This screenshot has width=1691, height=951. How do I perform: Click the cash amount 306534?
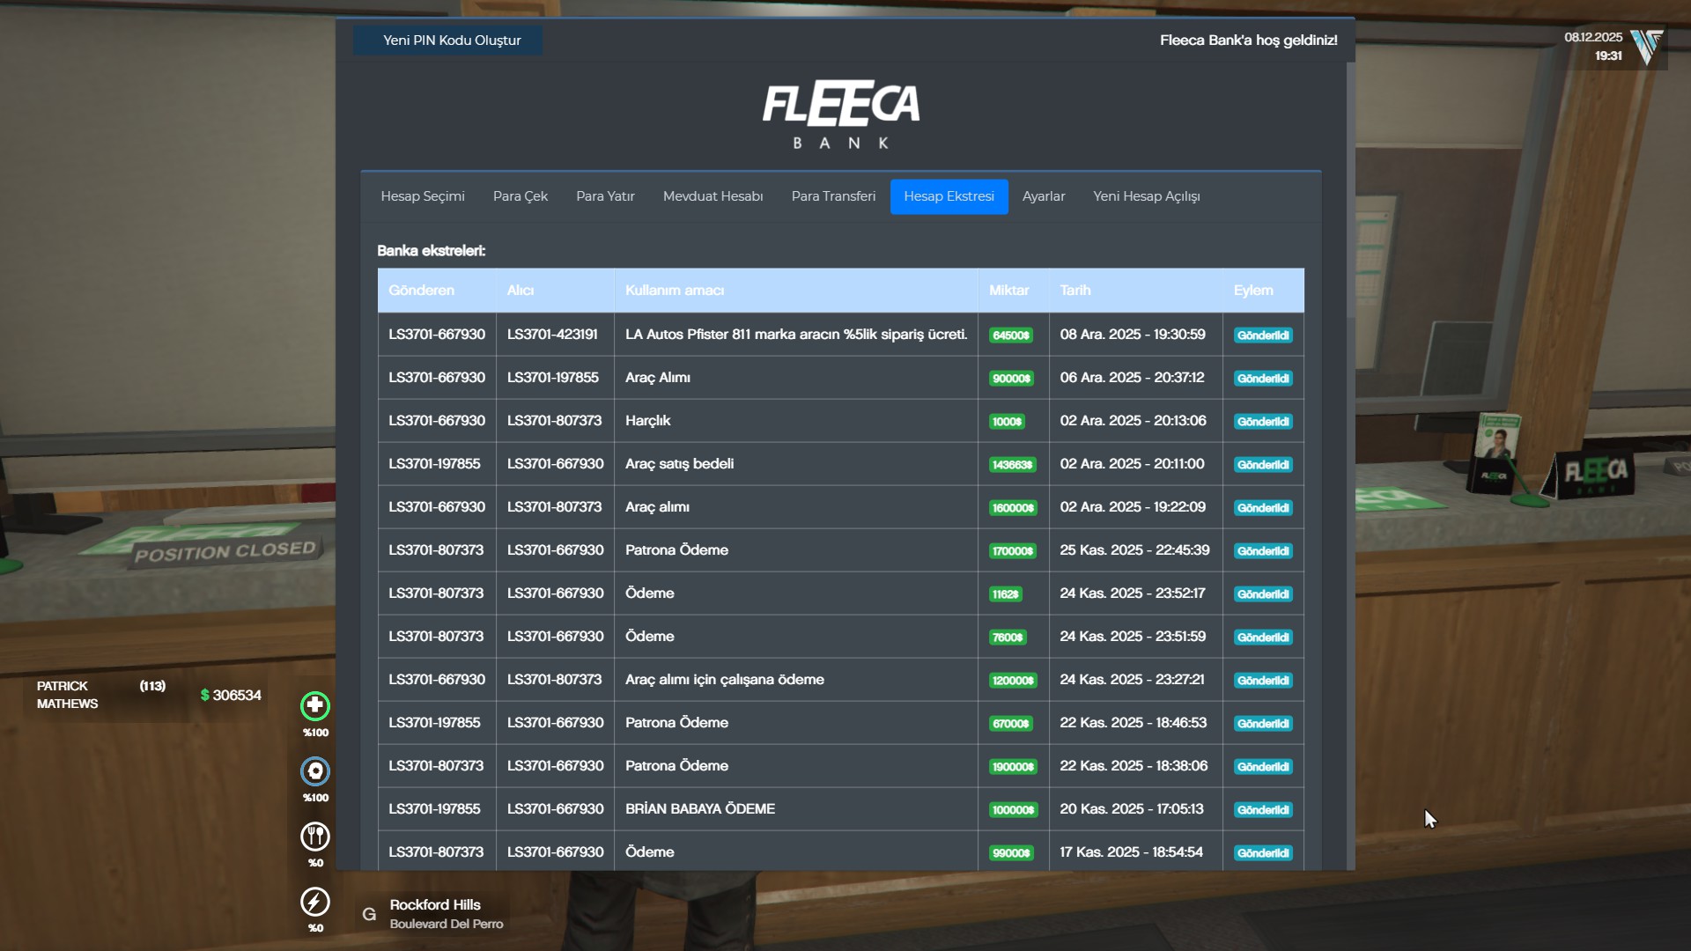click(x=237, y=696)
